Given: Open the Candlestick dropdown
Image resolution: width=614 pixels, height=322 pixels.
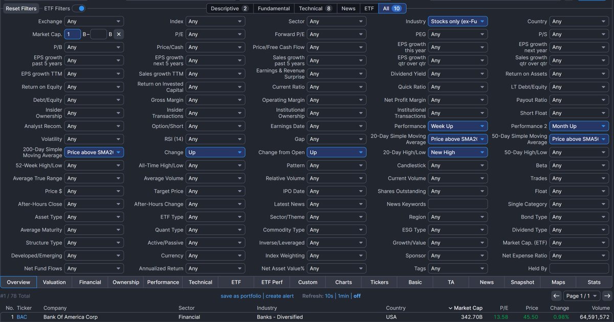Looking at the screenshot, I should click(x=458, y=166).
